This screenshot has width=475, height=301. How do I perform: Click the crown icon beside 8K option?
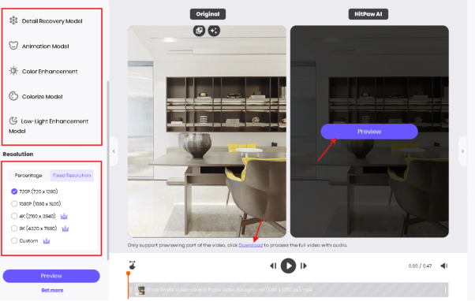click(x=65, y=229)
